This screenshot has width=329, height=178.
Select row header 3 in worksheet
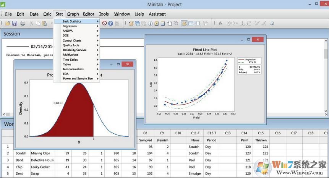click(x=8, y=160)
